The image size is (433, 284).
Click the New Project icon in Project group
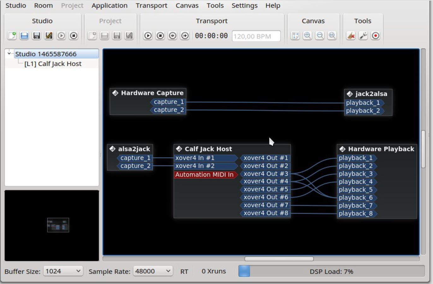click(x=92, y=36)
